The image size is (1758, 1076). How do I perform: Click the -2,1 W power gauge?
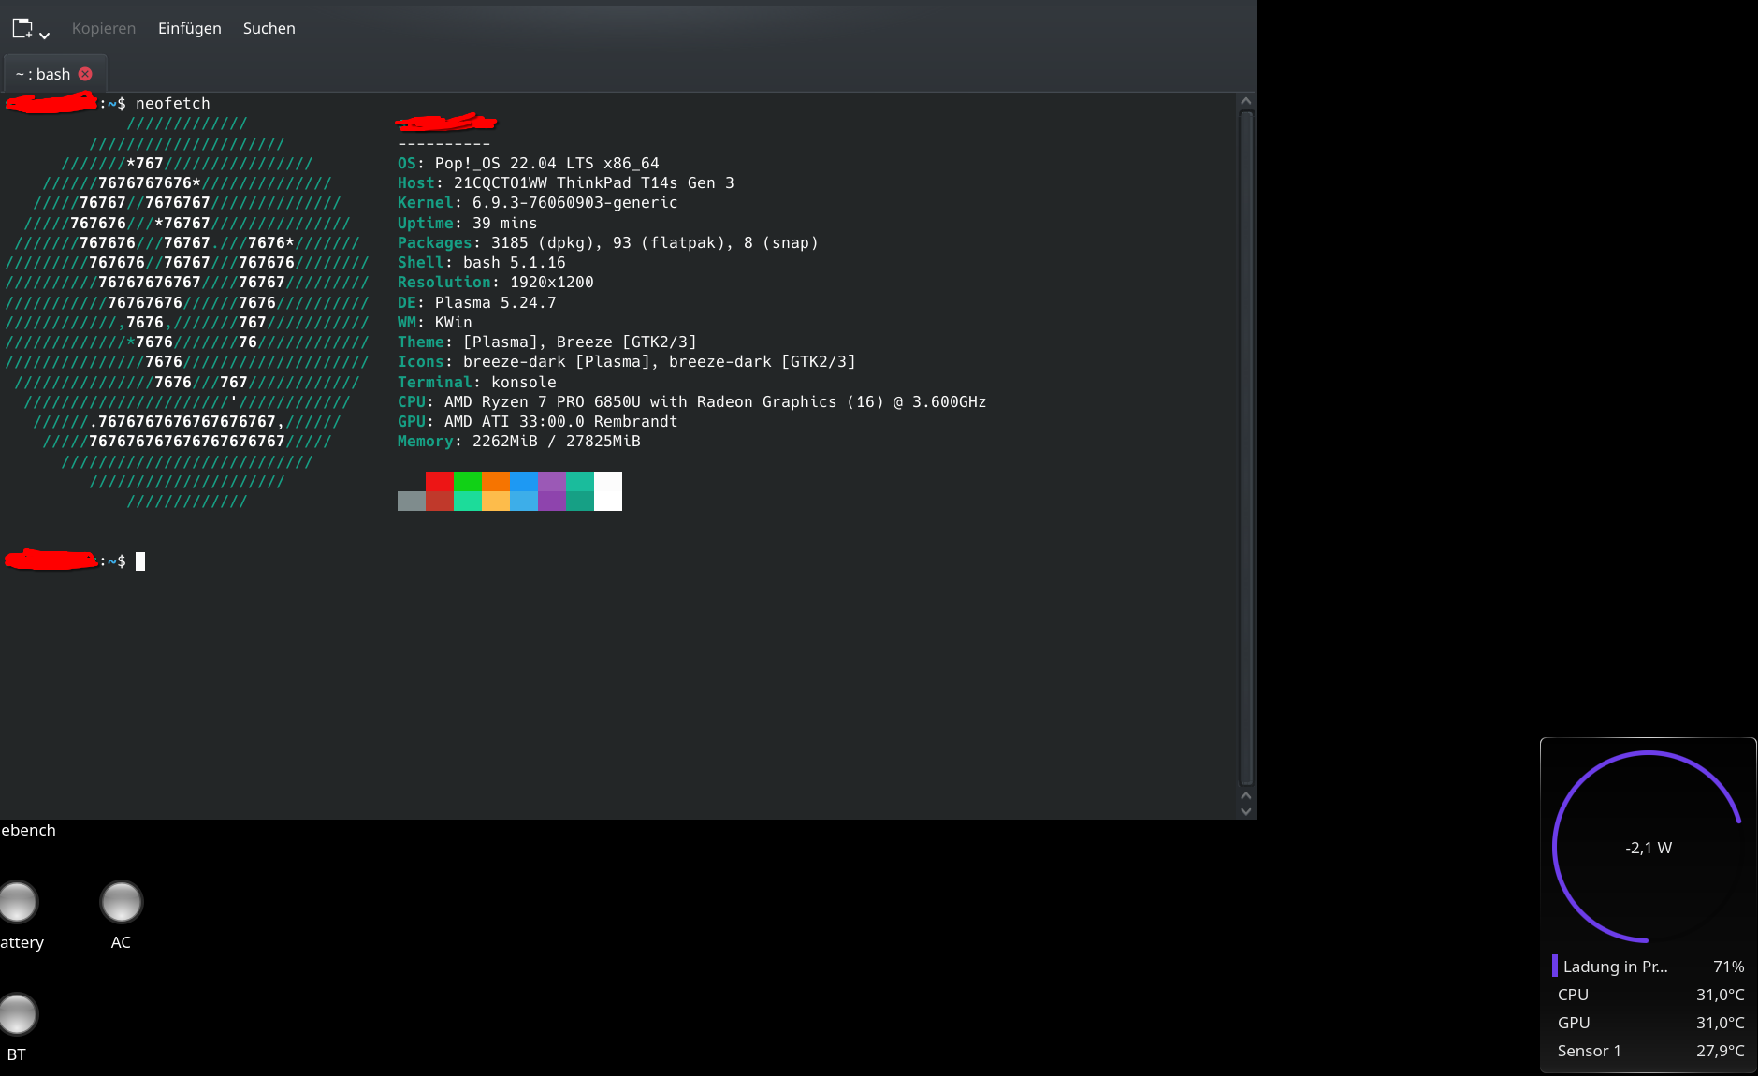point(1648,846)
